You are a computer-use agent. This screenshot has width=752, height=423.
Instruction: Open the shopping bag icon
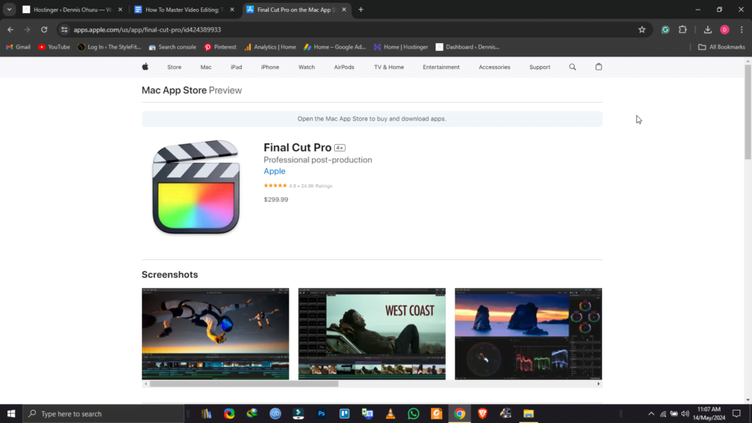(599, 67)
